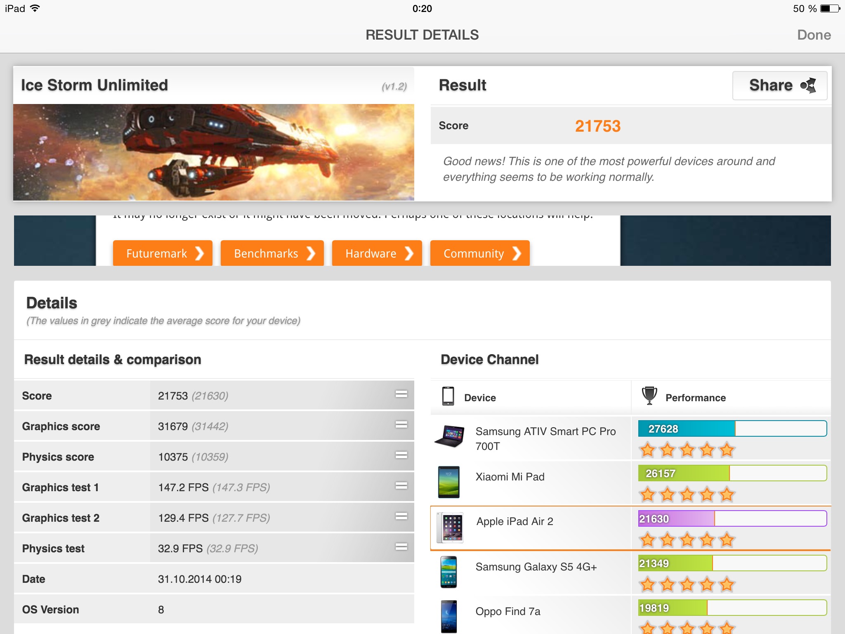The width and height of the screenshot is (845, 634).
Task: Expand the Graphics test 1 row
Action: (401, 486)
